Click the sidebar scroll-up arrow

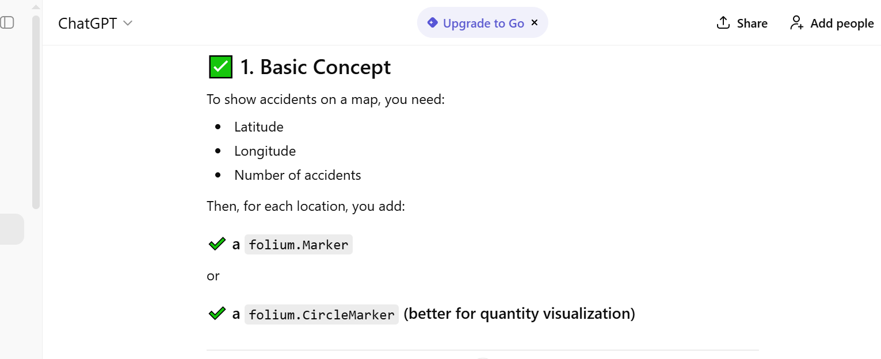pos(36,7)
